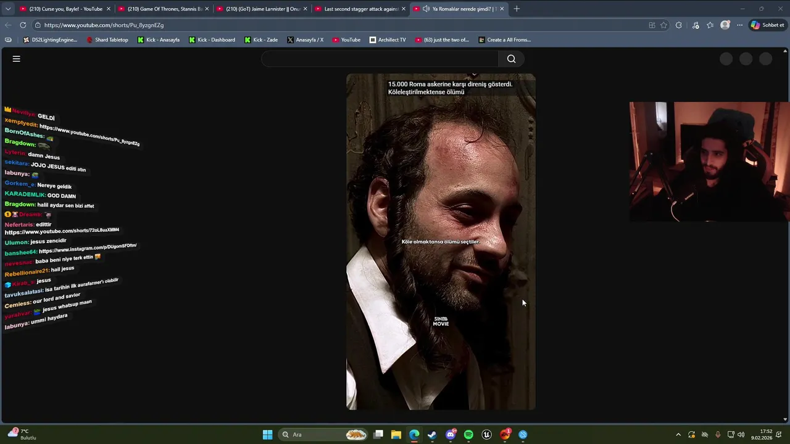This screenshot has height=444, width=790.
Task: Click the taskbar 'Ara' search box
Action: [323, 435]
